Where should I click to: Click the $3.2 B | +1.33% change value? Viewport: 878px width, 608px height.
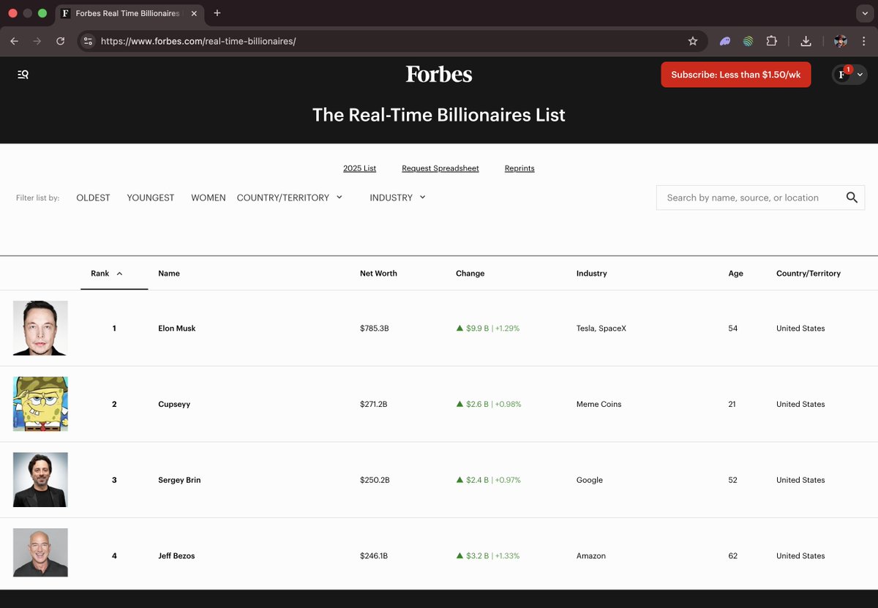[x=488, y=556]
